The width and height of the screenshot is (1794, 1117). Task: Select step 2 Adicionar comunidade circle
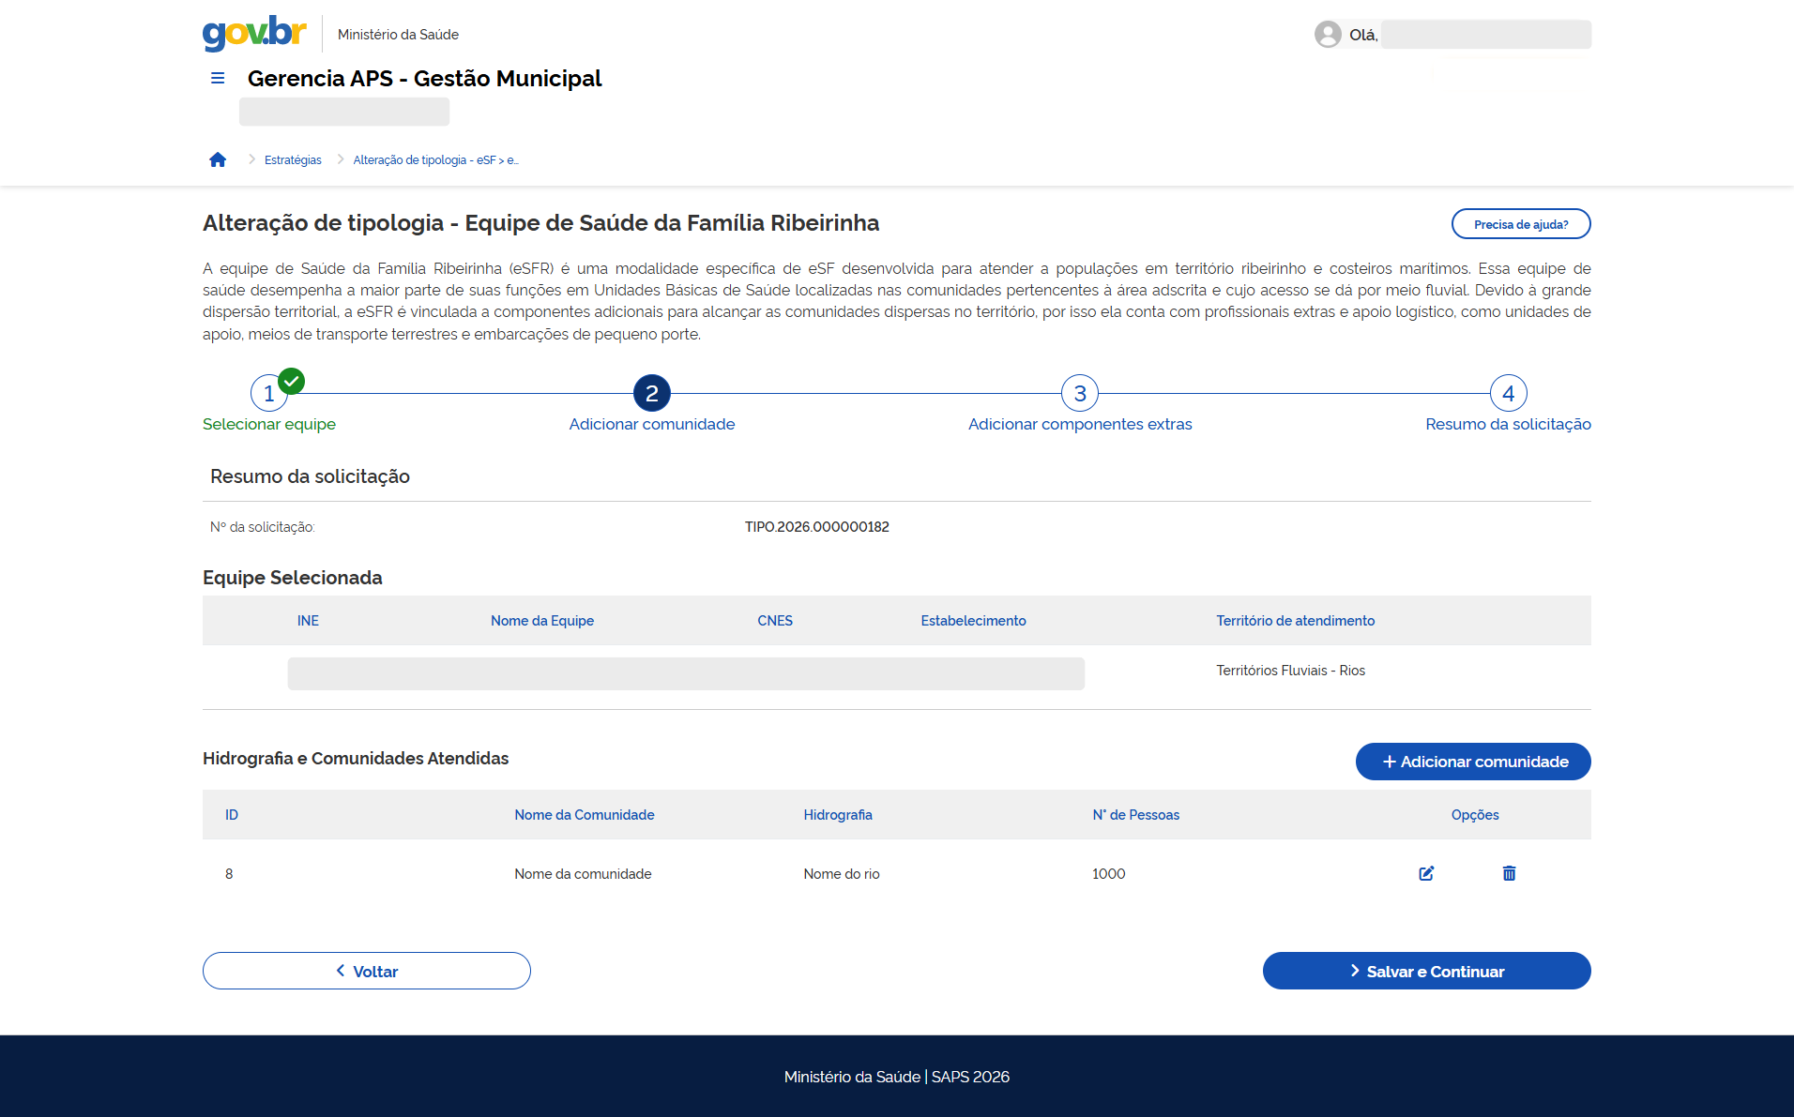click(x=651, y=394)
